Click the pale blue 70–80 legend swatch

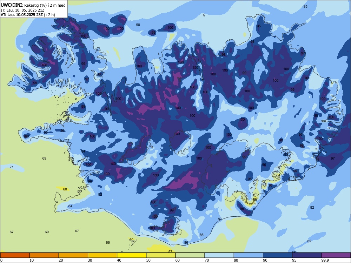(219, 255)
